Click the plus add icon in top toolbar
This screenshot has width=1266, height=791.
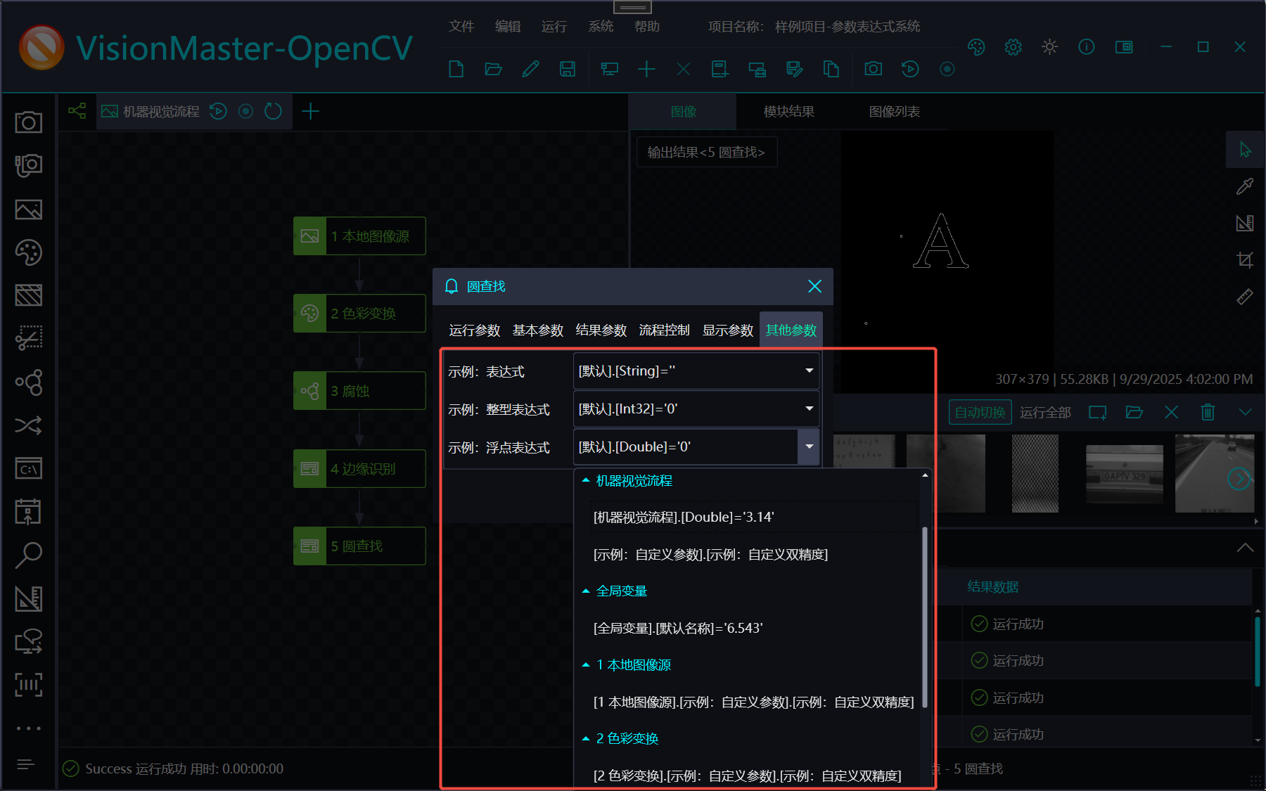[646, 69]
